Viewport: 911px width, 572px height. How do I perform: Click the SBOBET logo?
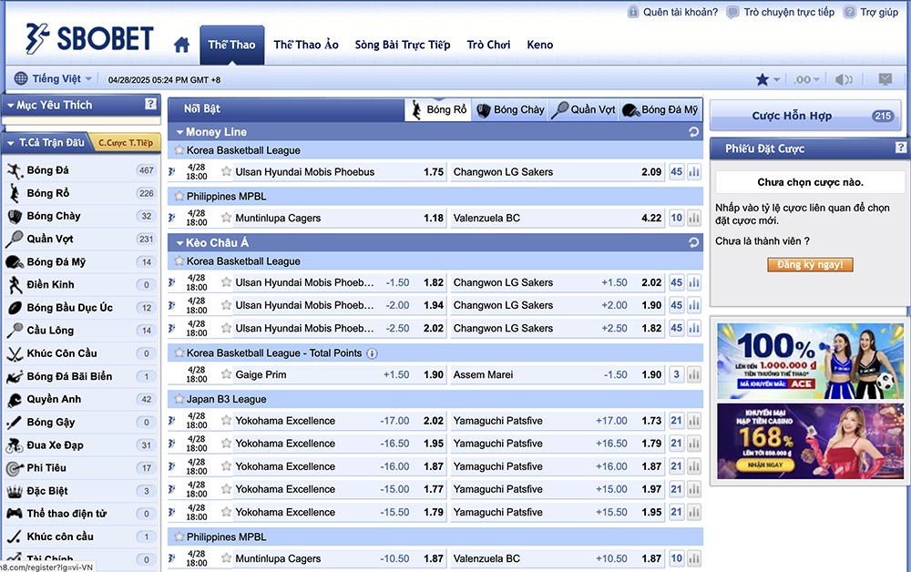tap(89, 39)
